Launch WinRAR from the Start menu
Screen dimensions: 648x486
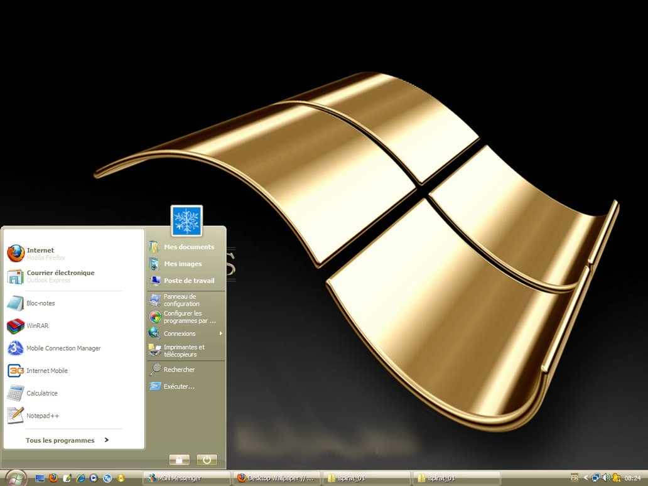click(x=74, y=326)
